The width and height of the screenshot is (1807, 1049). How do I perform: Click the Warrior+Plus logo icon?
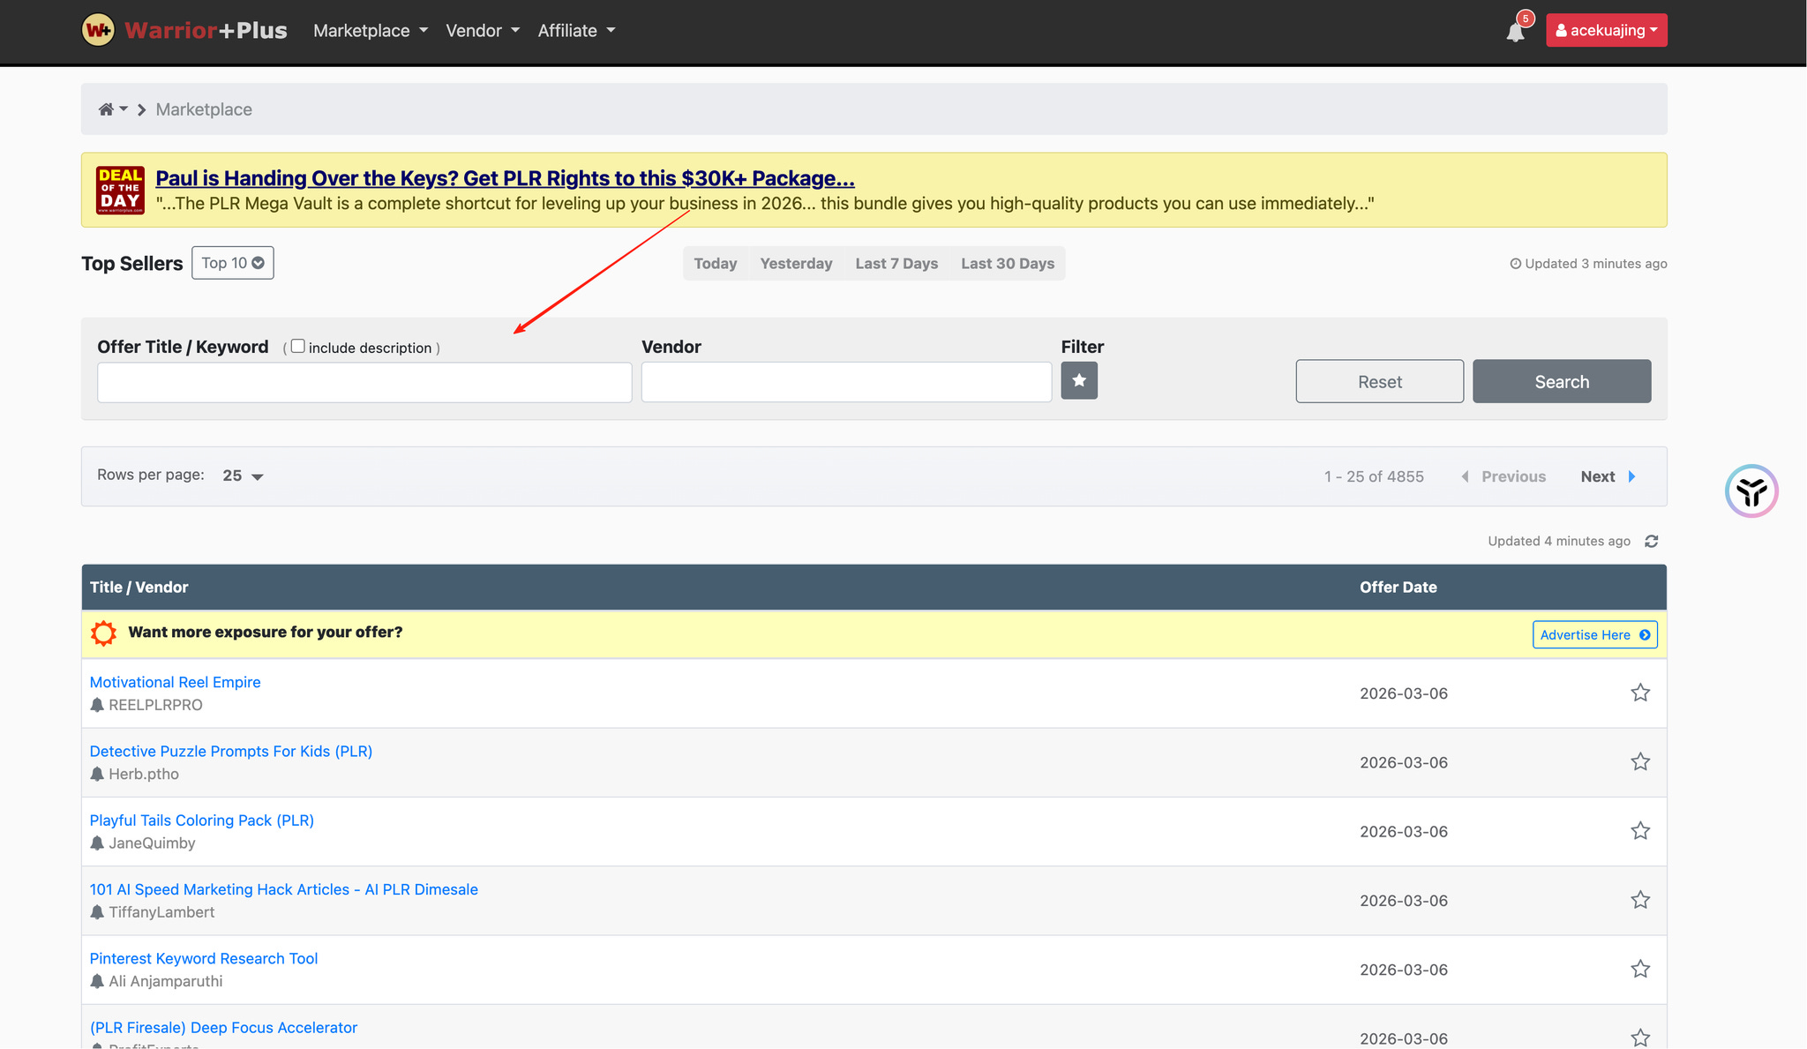tap(98, 30)
